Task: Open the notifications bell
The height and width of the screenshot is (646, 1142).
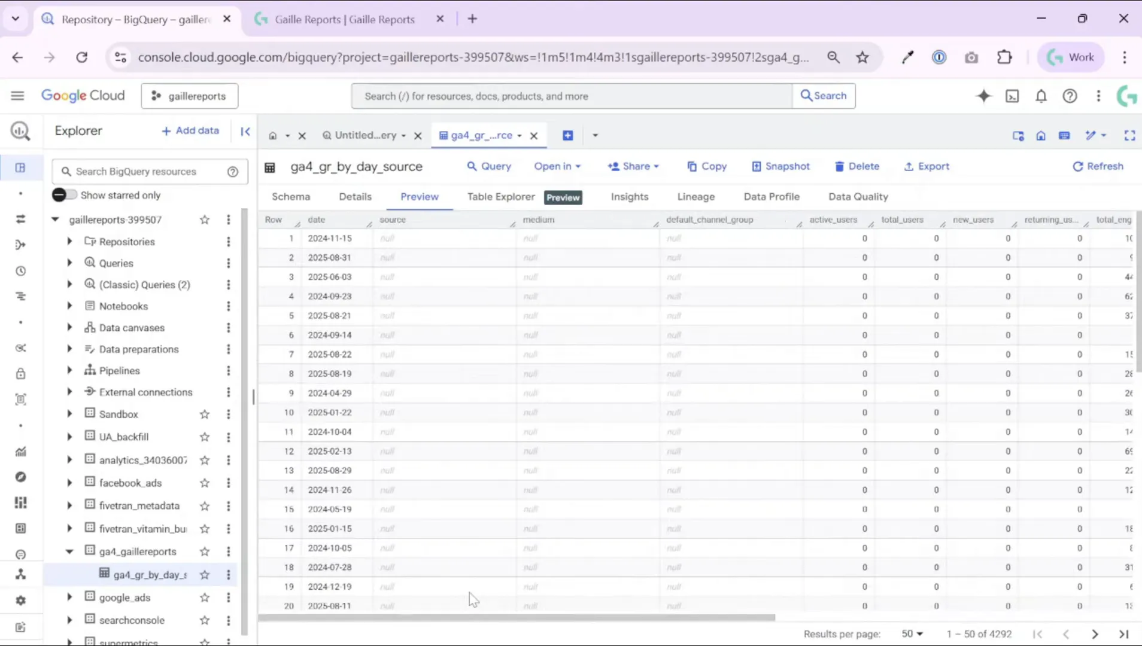Action: click(x=1041, y=96)
